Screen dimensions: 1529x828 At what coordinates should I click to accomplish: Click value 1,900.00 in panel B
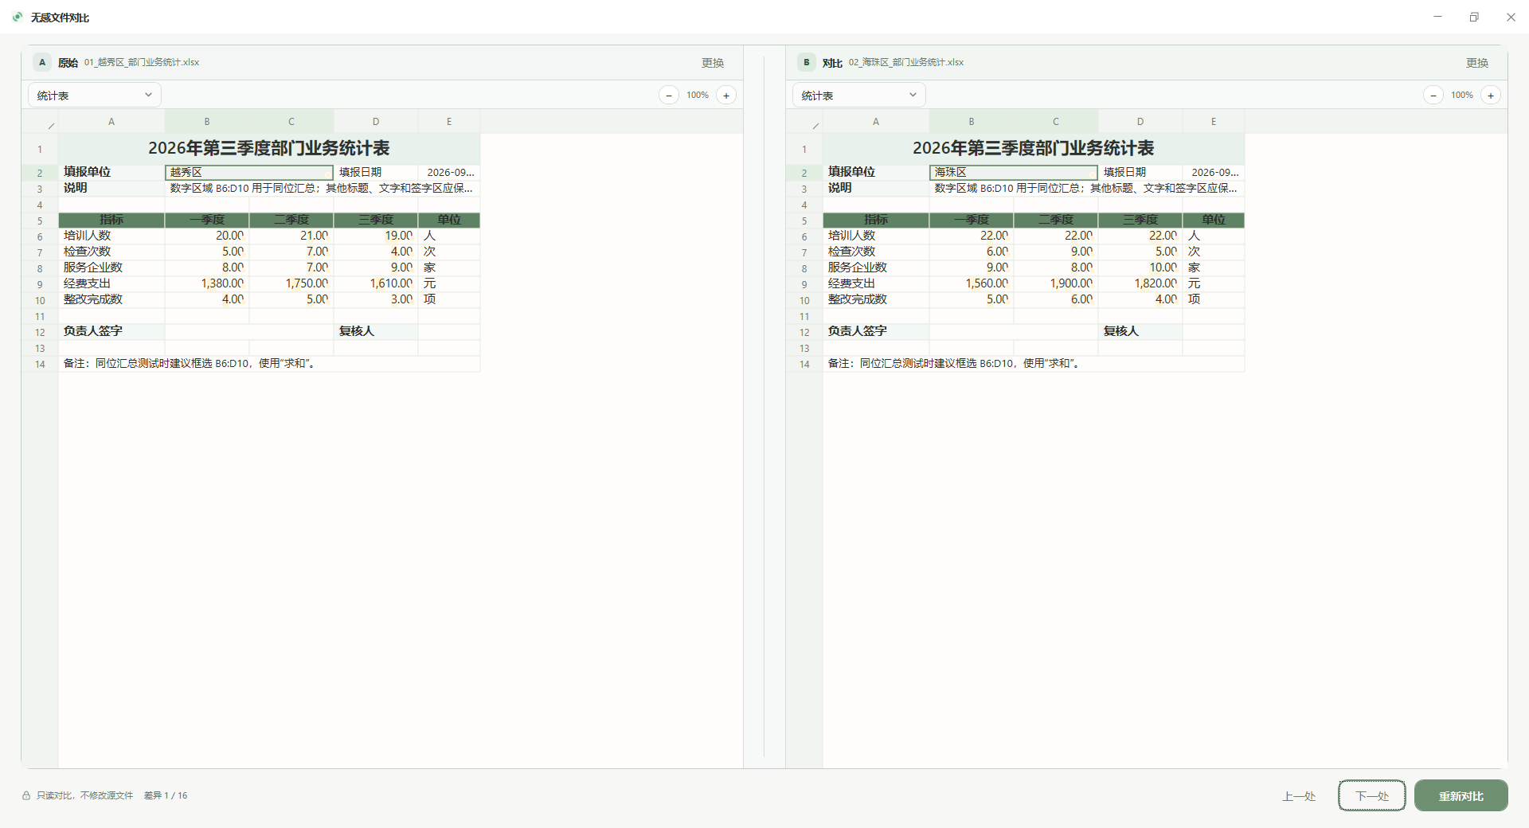pos(1056,283)
